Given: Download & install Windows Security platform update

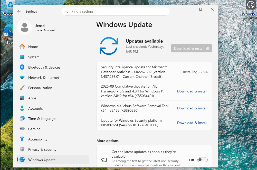Looking at the screenshot, I should pos(192,123).
